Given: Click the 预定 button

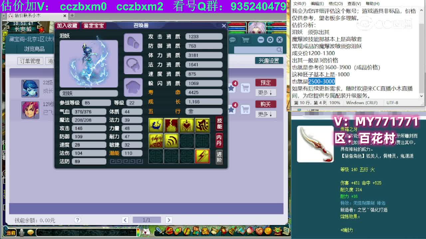Looking at the screenshot, I should click(265, 83).
